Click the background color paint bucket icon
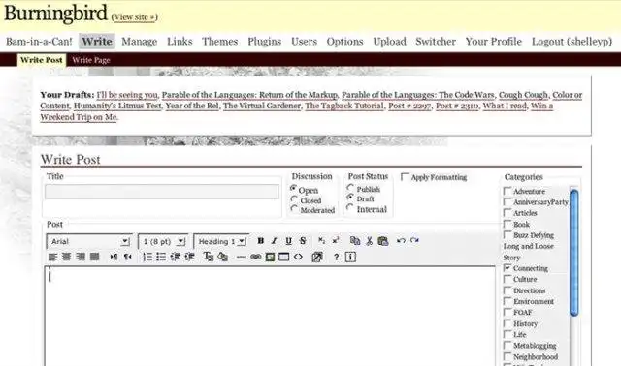 point(222,257)
